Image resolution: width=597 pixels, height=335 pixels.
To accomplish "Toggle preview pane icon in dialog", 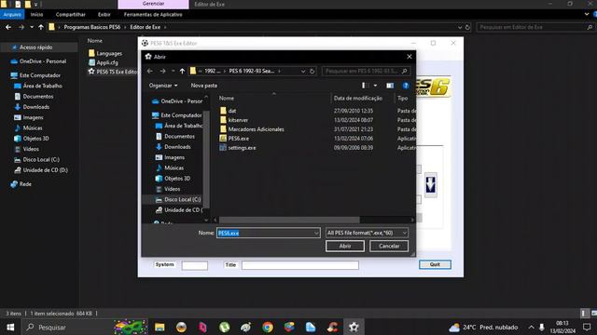I will tap(390, 86).
